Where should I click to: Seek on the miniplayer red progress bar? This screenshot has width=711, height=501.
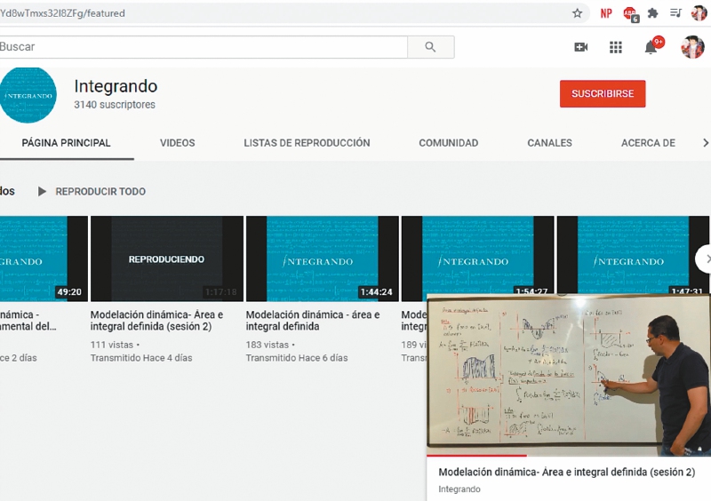coord(569,456)
